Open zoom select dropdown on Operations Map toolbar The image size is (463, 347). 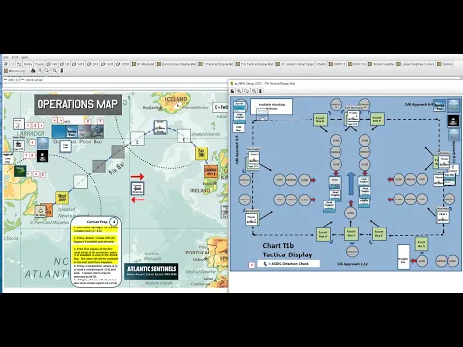click(47, 70)
